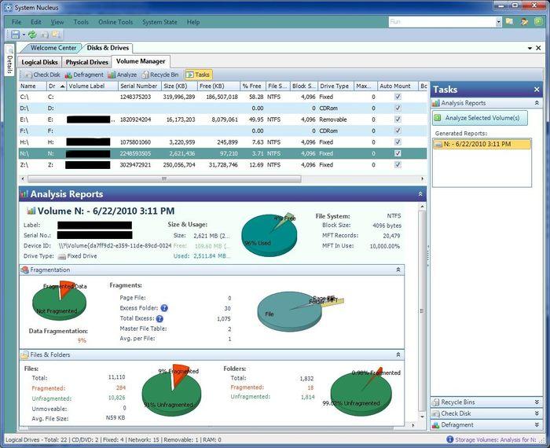
Task: Click the Recycle Bin toolbar icon
Action: (x=145, y=75)
